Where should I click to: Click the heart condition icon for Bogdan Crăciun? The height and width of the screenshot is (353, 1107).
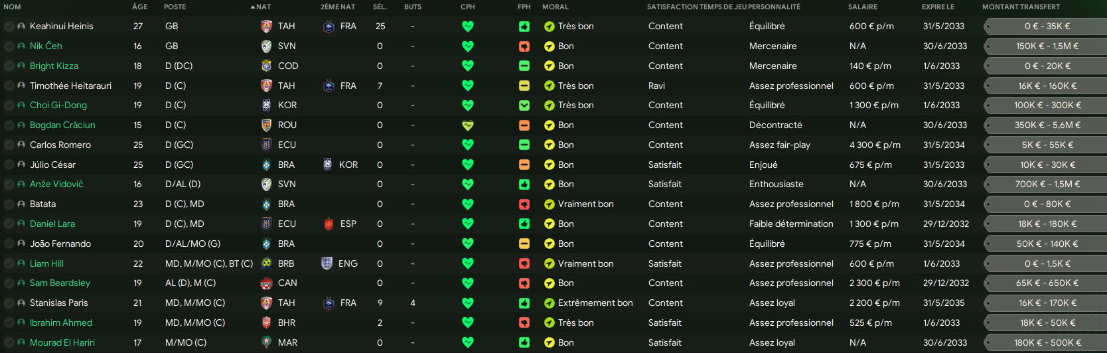(x=468, y=125)
